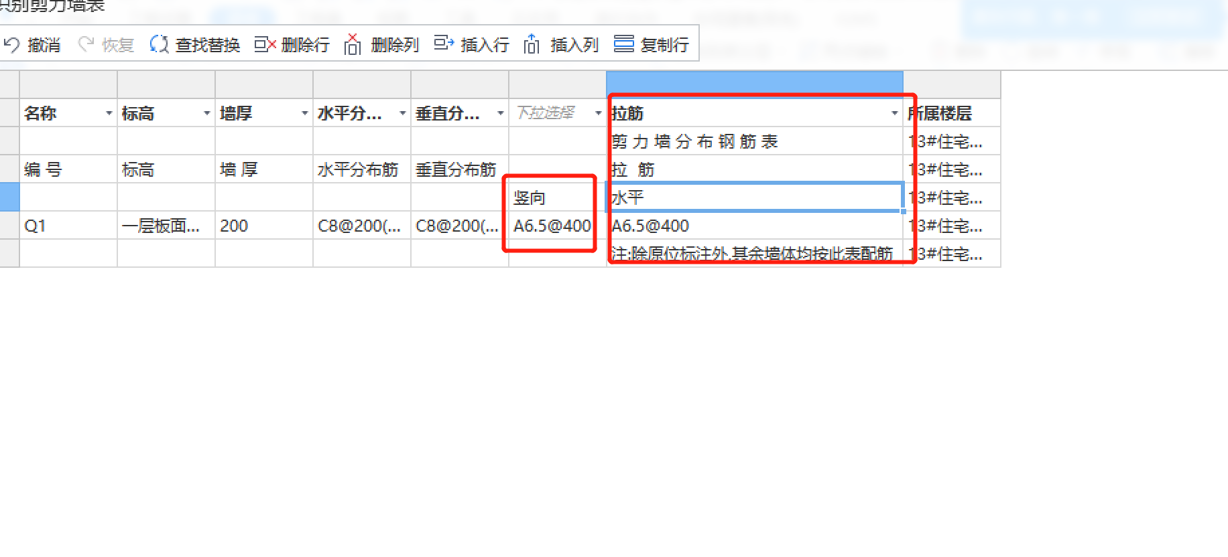Click the 标高 cell in the 编号 row

(166, 169)
